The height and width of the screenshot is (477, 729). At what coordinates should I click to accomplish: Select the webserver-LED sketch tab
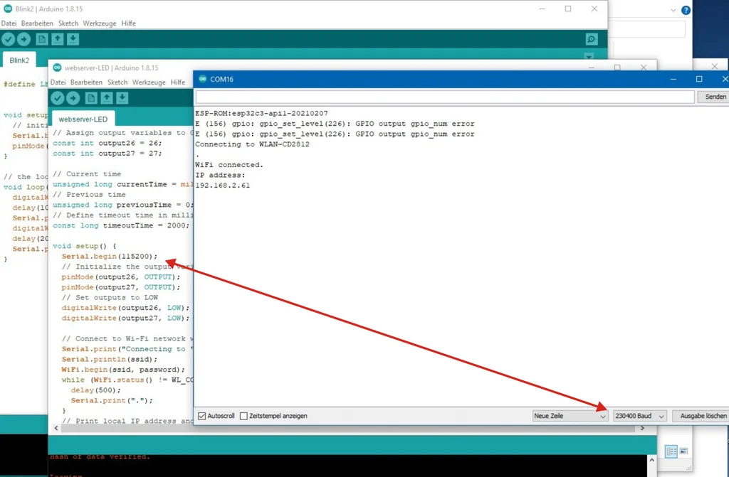coord(83,119)
